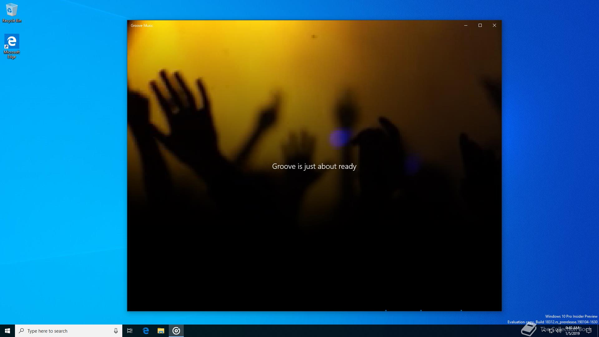
Task: Open the Action Center notifications icon
Action: [x=589, y=331]
